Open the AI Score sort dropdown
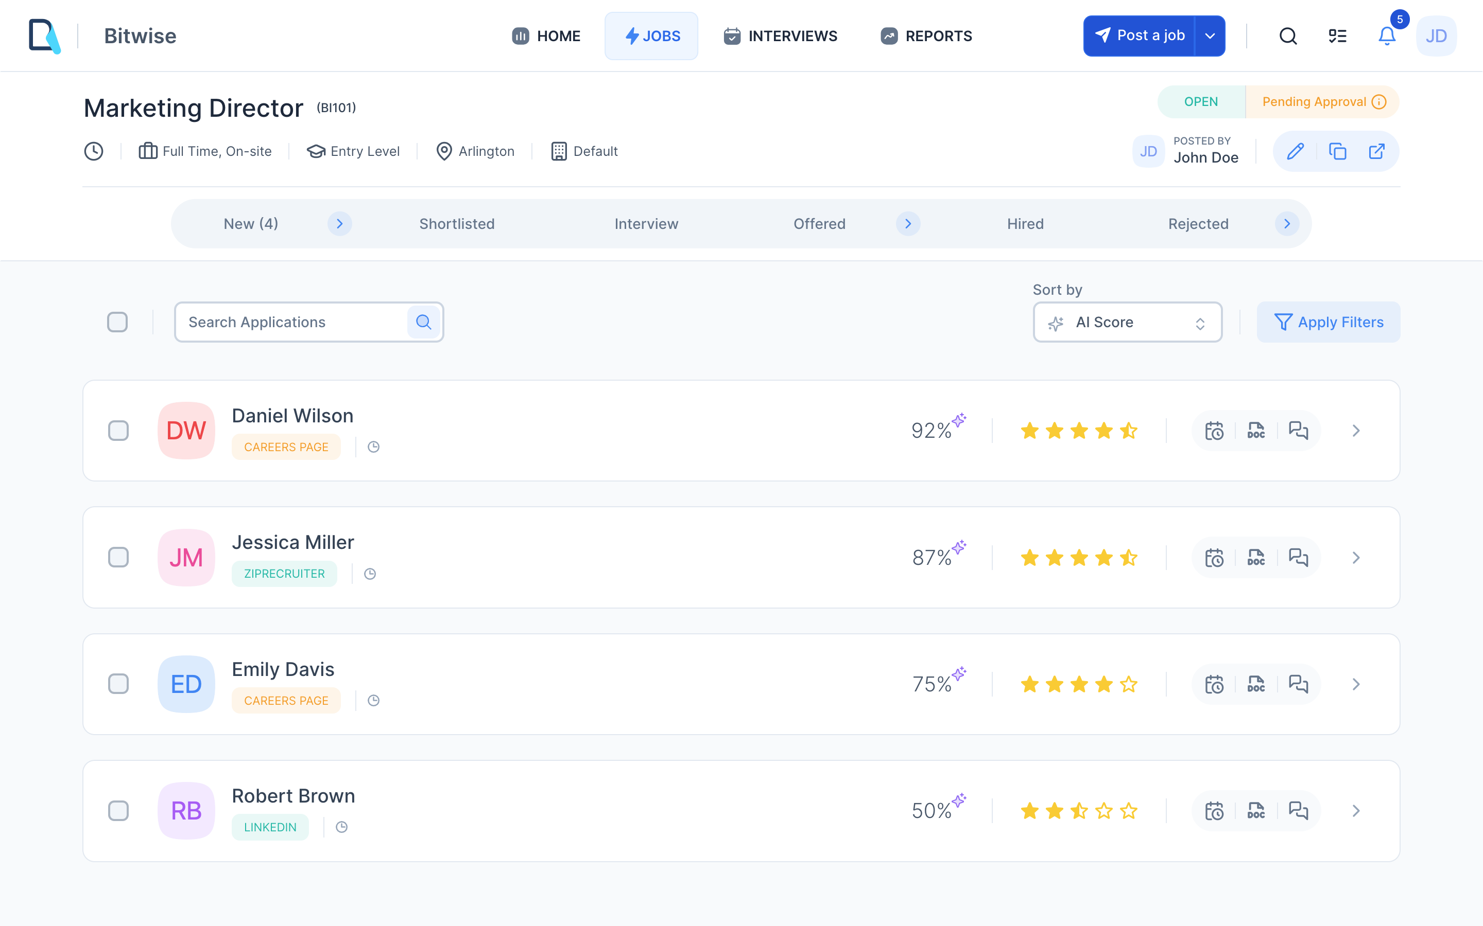Viewport: 1483px width, 926px height. point(1127,322)
